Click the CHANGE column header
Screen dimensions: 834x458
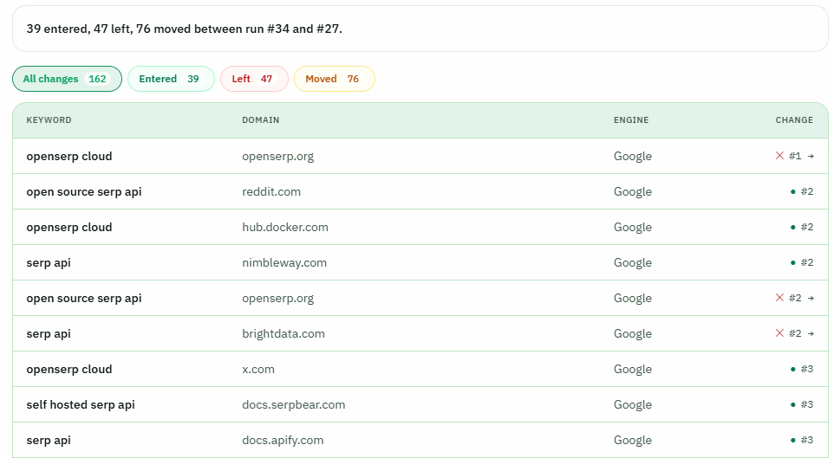[794, 120]
